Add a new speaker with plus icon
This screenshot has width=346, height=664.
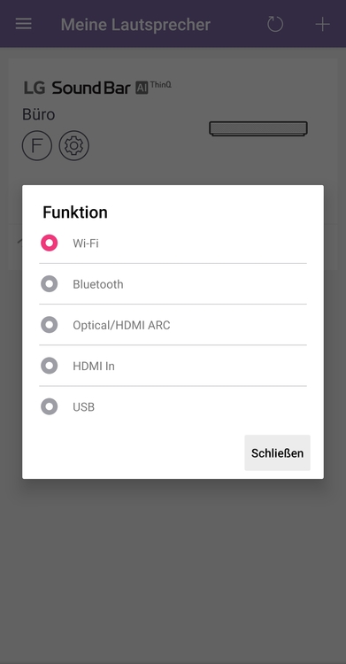322,24
